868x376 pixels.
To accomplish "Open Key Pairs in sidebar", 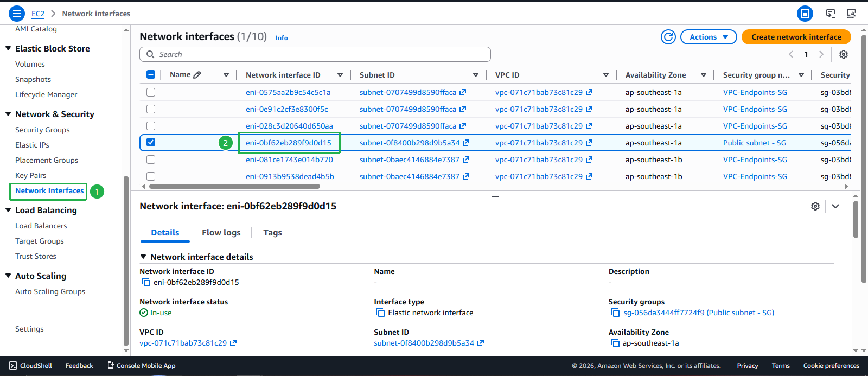I will [x=31, y=175].
